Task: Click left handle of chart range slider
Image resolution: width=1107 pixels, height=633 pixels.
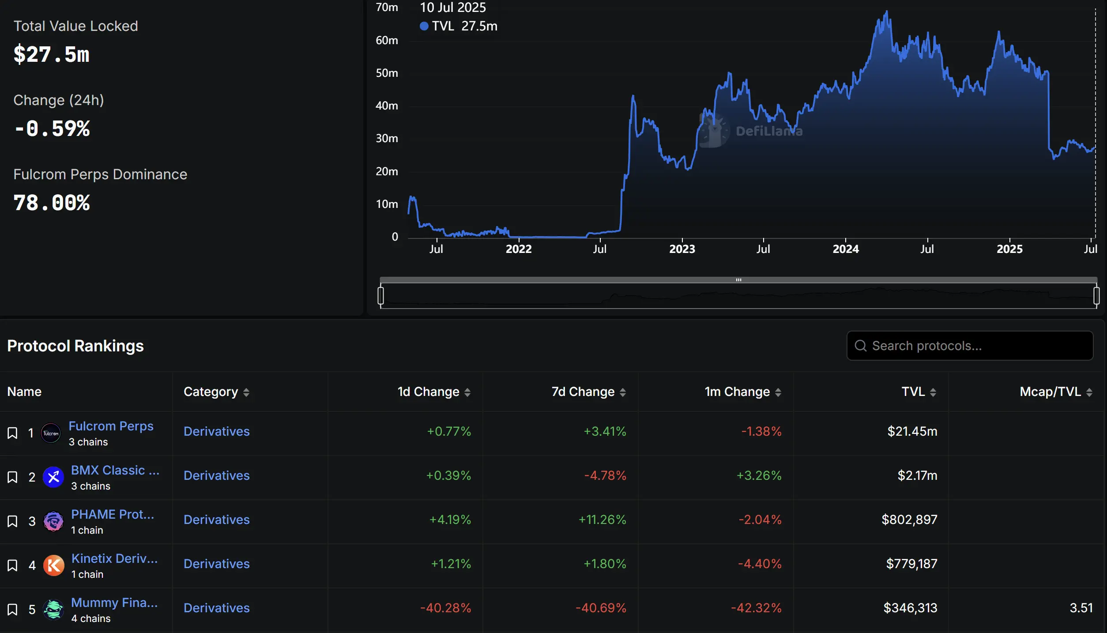Action: tap(381, 295)
